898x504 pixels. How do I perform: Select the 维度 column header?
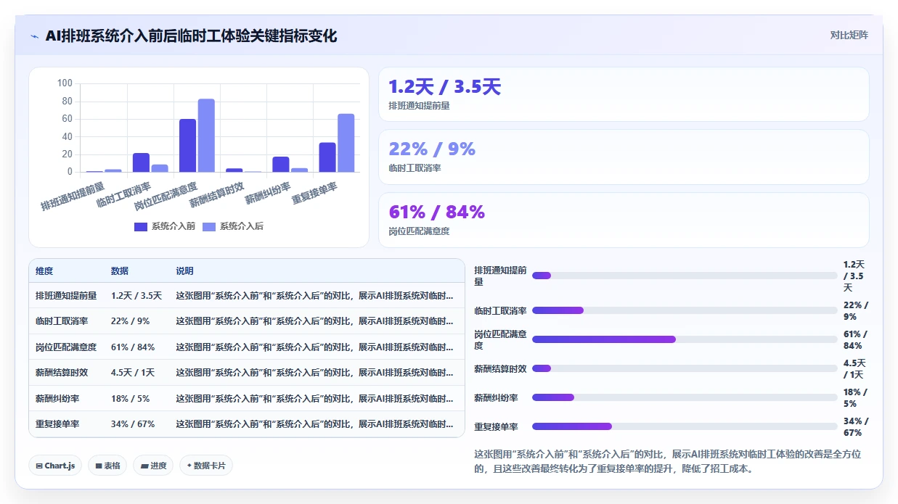(x=44, y=271)
